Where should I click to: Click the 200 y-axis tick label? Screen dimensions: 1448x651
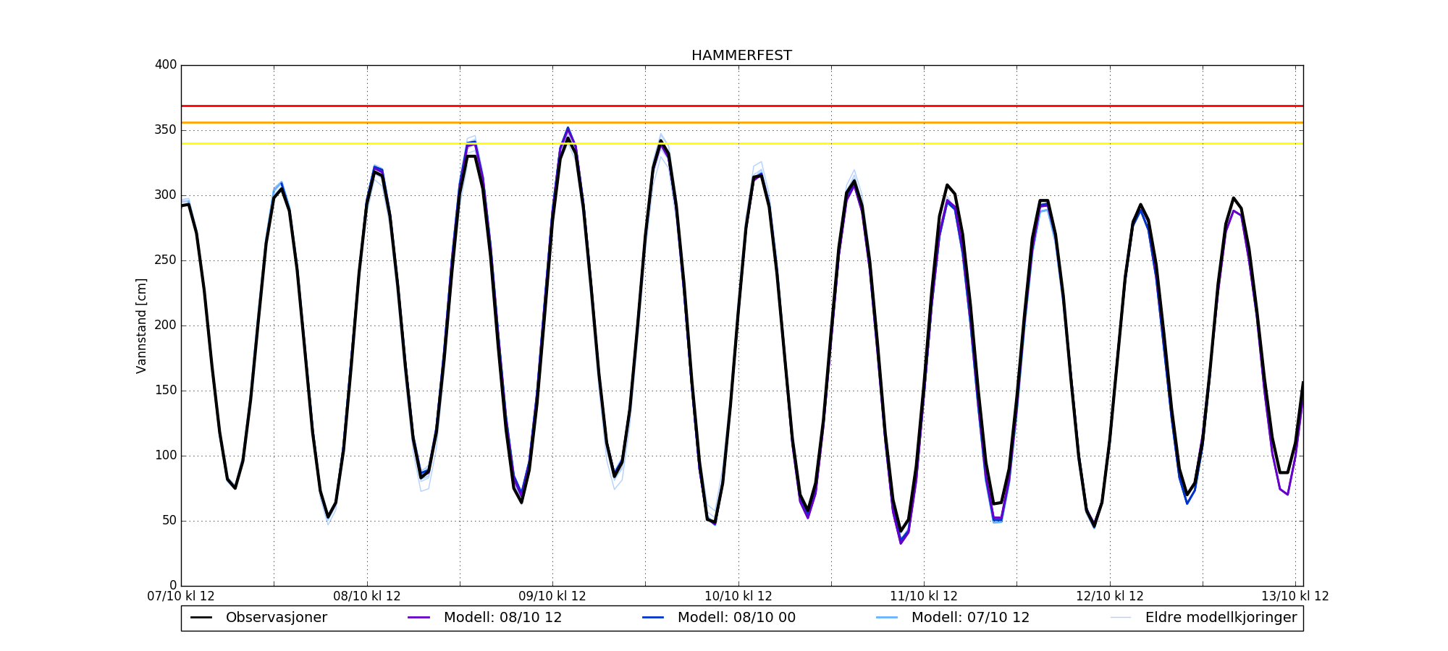tap(166, 325)
